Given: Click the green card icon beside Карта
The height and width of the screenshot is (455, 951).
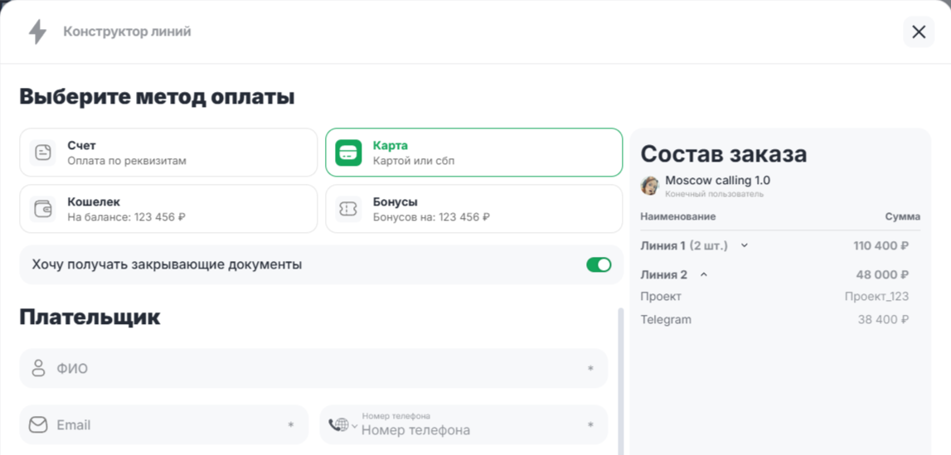Looking at the screenshot, I should click(x=348, y=152).
